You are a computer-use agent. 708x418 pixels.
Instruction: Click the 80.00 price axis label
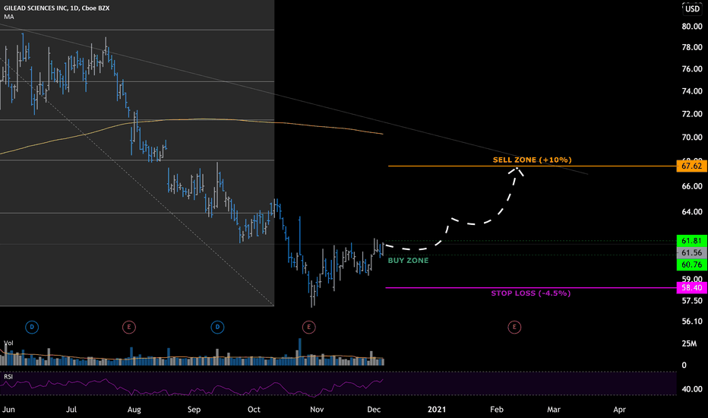(692, 26)
